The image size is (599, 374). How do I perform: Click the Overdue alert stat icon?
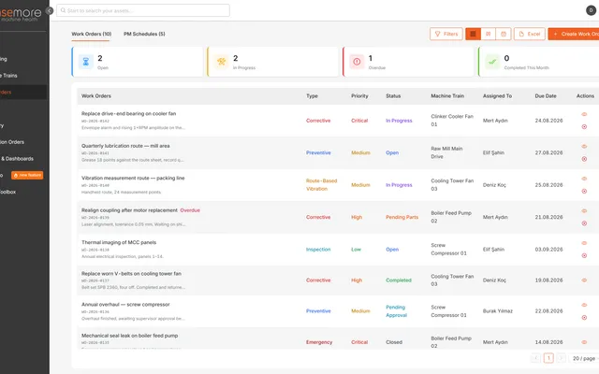357,62
